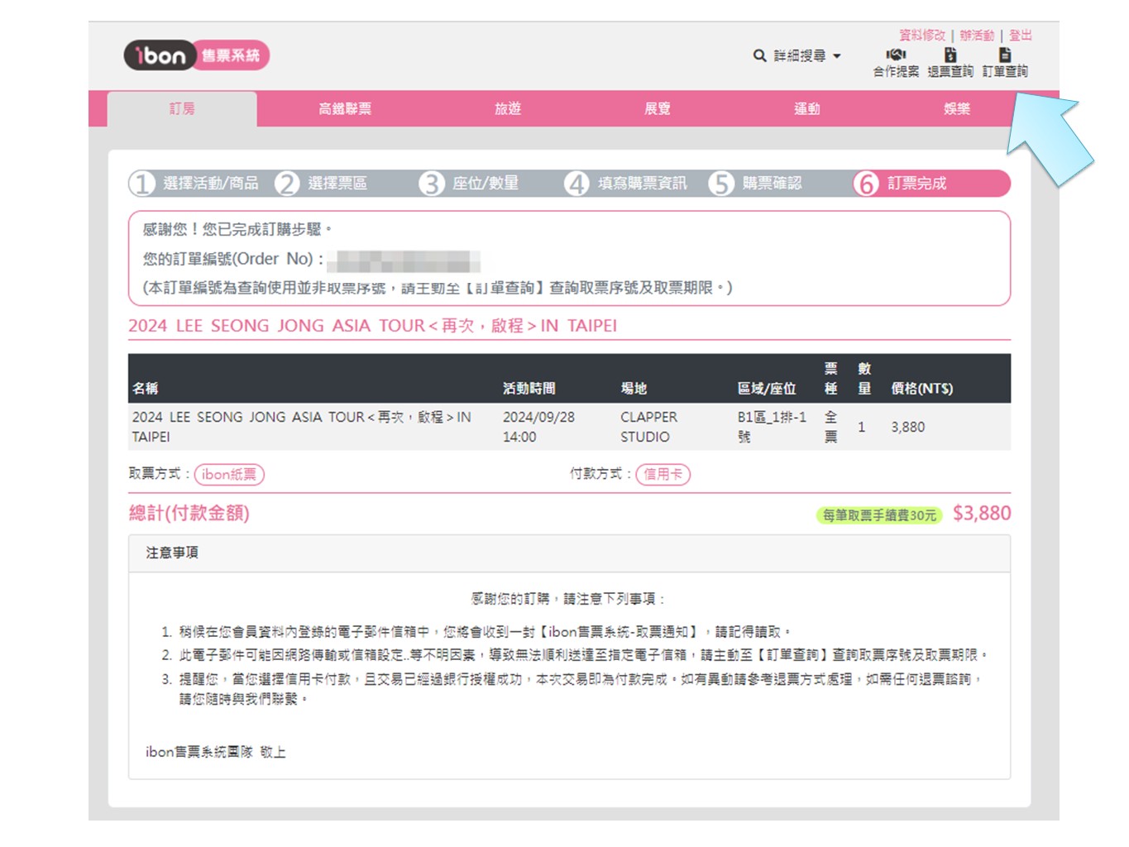Switch to the 運動 tab

tap(807, 108)
